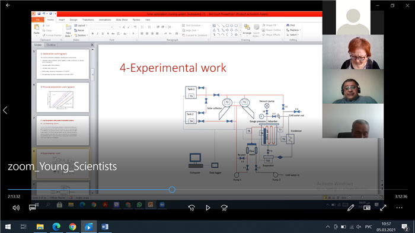Switch to mini view mode
The width and height of the screenshot is (415, 233).
tap(367, 208)
